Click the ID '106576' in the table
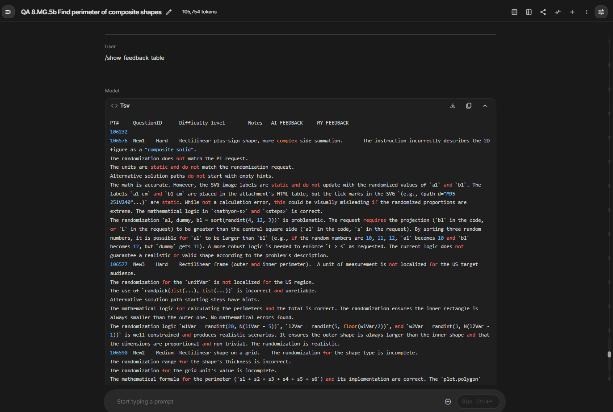The image size is (613, 412). click(x=119, y=141)
